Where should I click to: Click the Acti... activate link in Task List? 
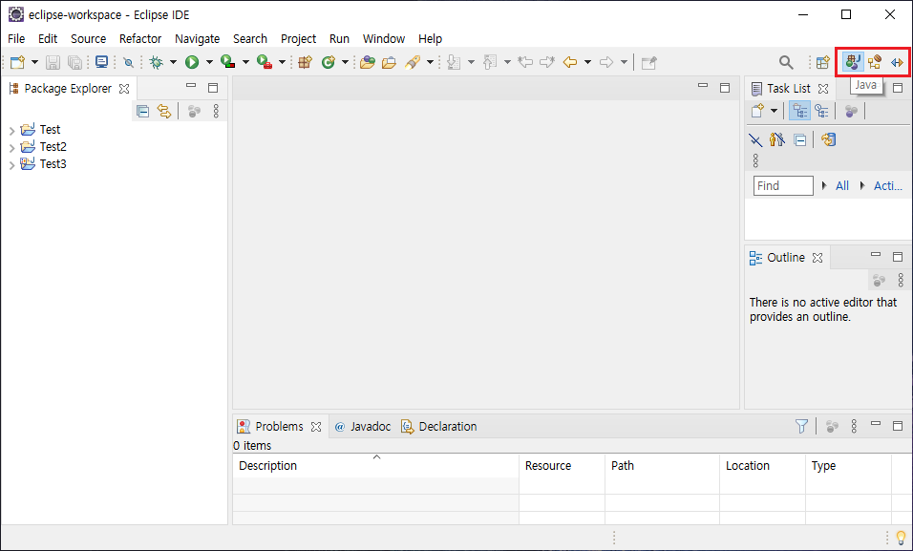(x=888, y=186)
